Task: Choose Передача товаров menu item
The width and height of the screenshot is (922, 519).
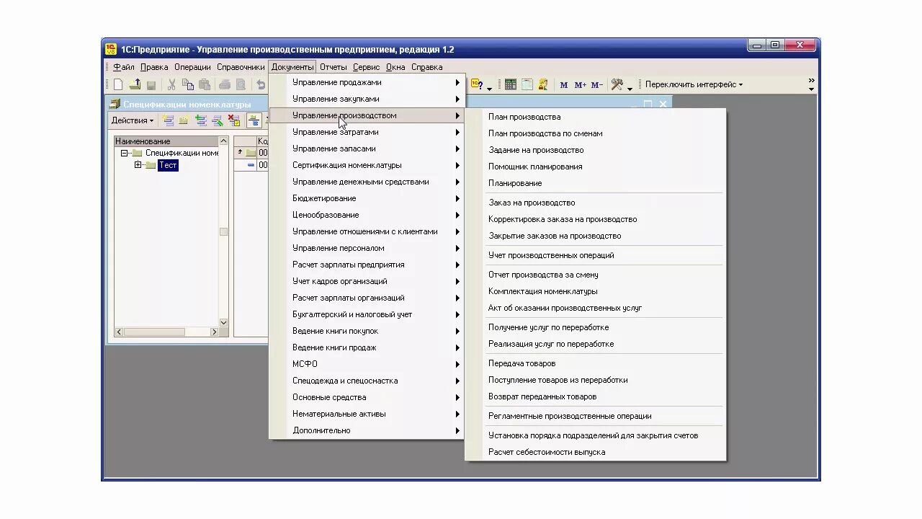Action: point(595,363)
